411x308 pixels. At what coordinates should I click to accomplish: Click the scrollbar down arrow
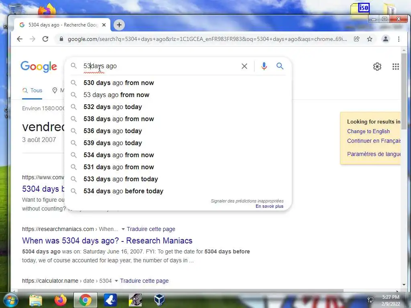pos(404,285)
